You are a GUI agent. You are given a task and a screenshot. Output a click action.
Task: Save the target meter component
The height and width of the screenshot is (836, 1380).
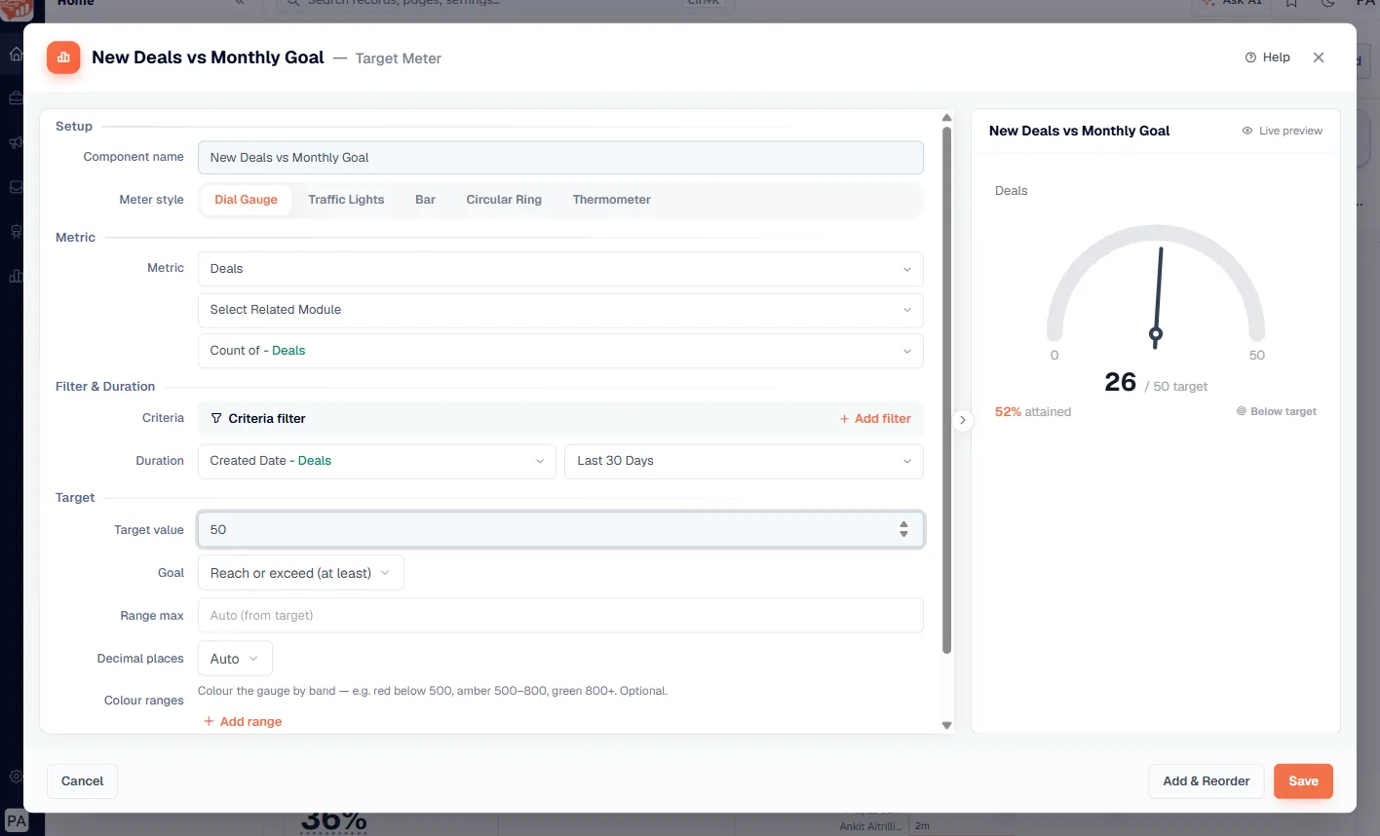(x=1303, y=780)
